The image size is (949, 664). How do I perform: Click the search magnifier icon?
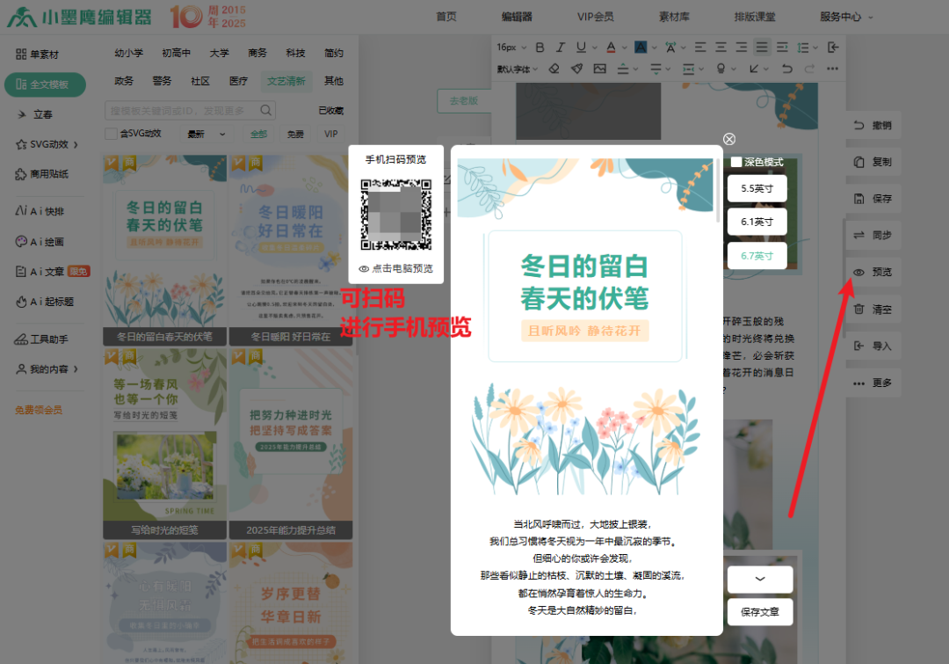[264, 110]
